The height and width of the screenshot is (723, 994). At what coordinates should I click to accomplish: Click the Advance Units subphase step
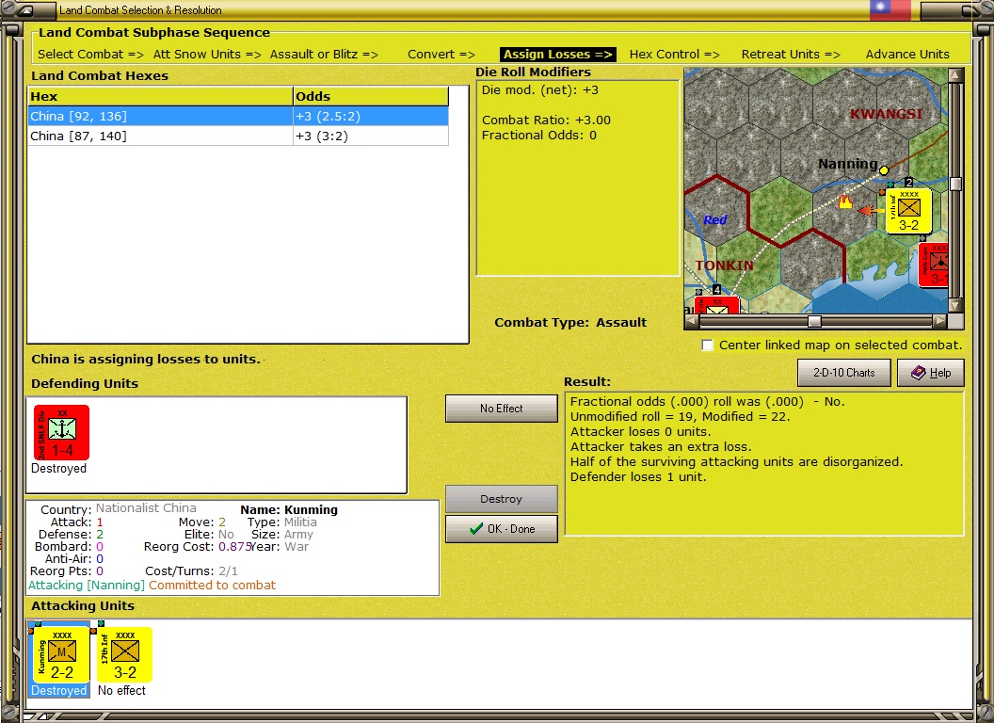907,55
